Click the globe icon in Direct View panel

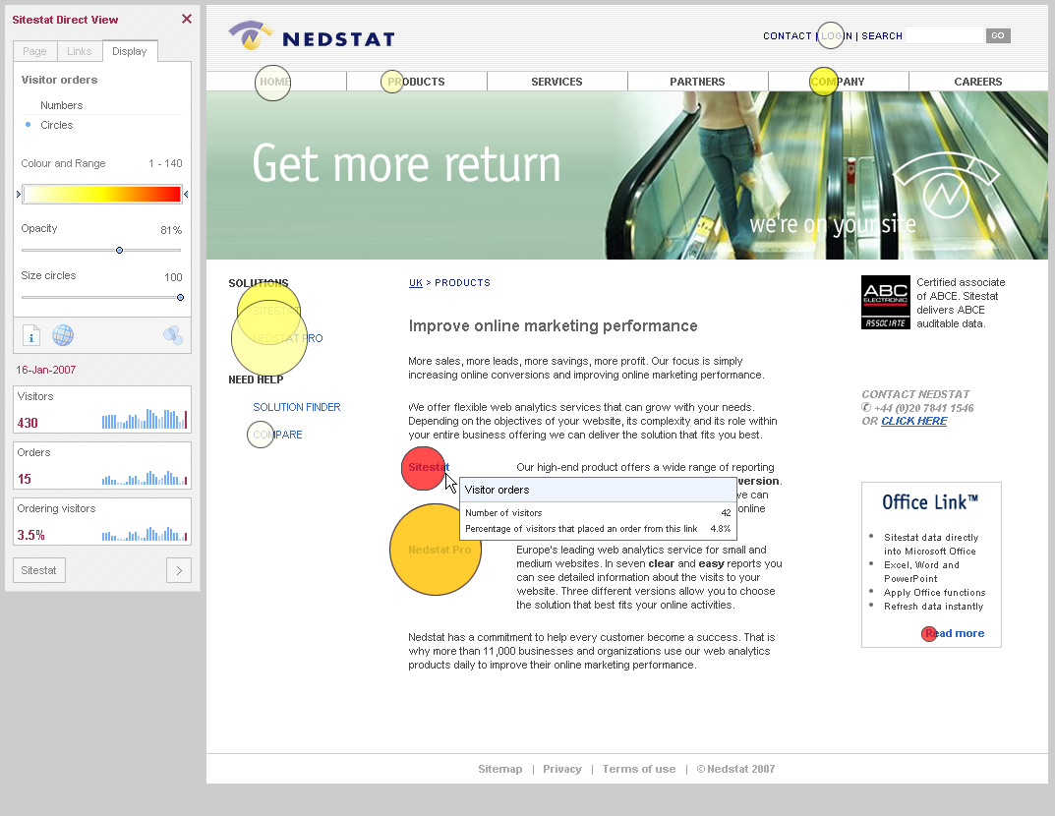click(63, 336)
